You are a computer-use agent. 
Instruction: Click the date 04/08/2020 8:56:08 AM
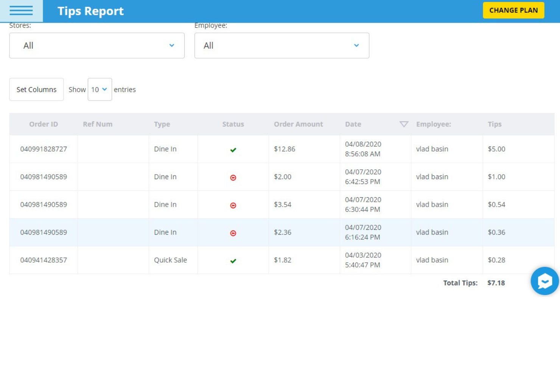363,149
